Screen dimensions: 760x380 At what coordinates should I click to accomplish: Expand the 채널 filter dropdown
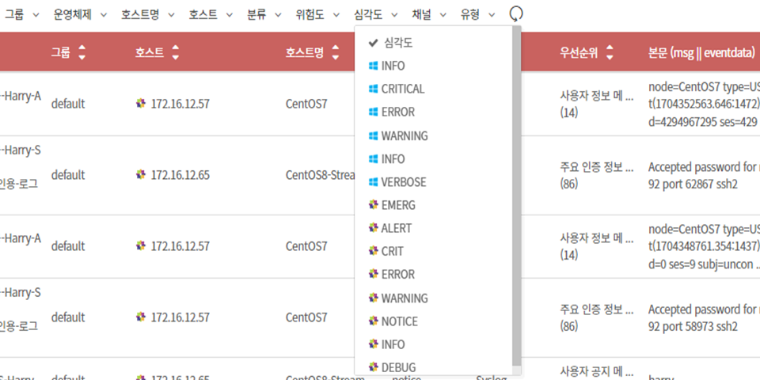(x=429, y=14)
